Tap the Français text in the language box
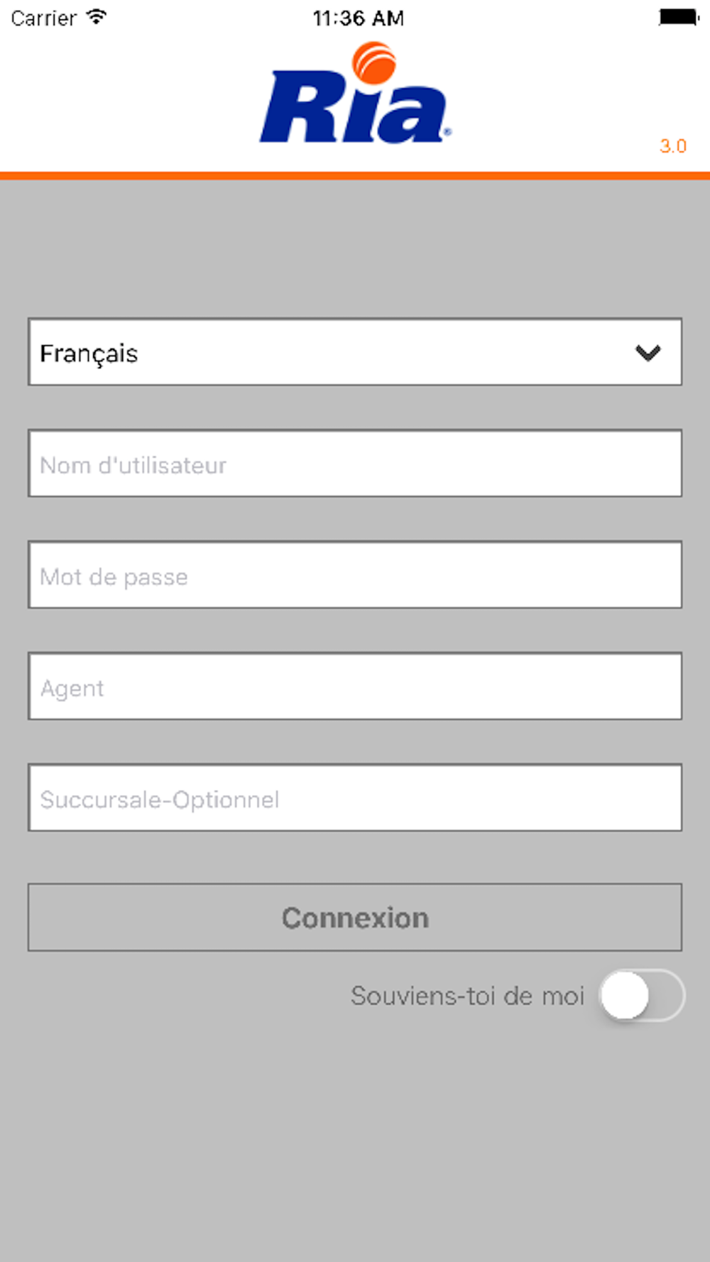The image size is (710, 1262). [89, 353]
